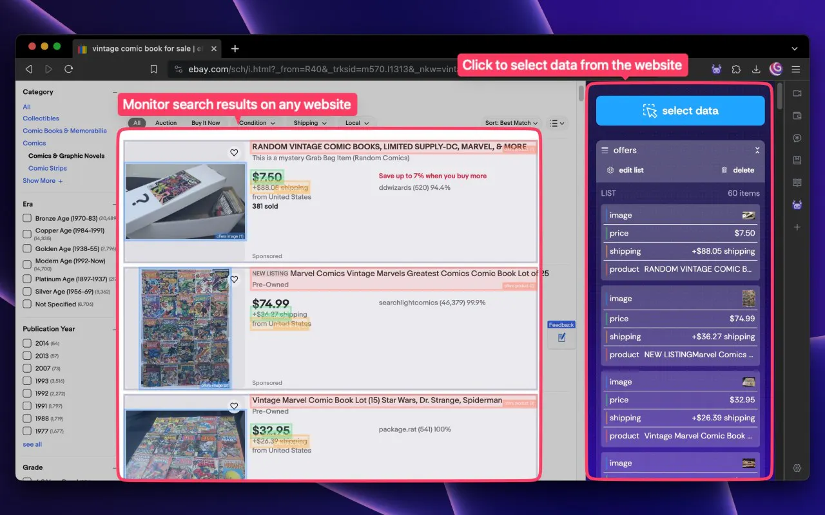Collapse the offers list panel
The image size is (825, 515).
pyautogui.click(x=757, y=150)
